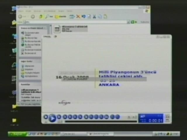Click the black seek bar in the player
Image resolution: width=187 pixels, height=140 pixels.
tap(101, 121)
